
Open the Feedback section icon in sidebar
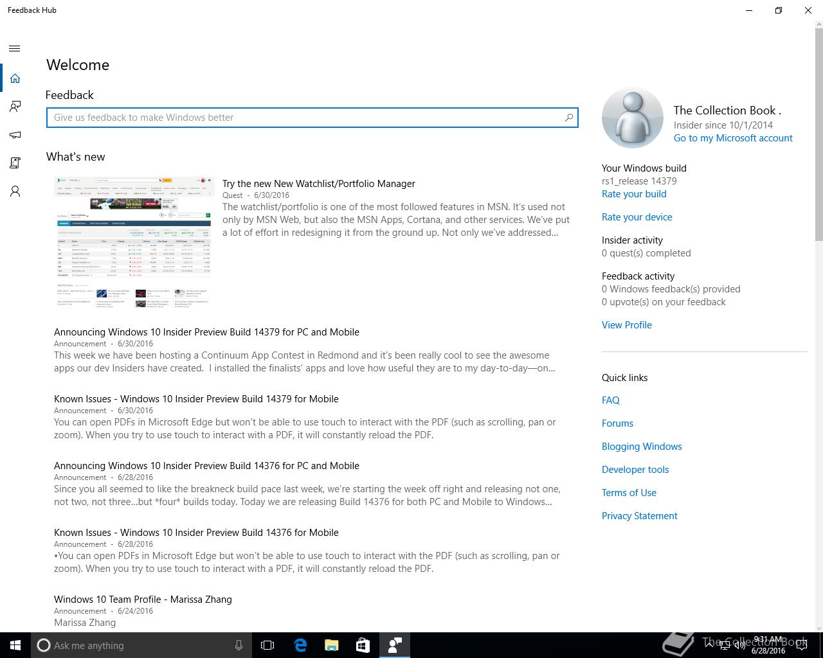[15, 107]
